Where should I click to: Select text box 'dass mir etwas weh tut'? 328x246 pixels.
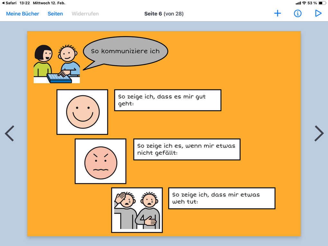point(222,198)
